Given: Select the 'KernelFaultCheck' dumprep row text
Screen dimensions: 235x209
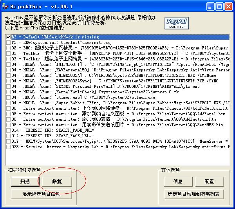Looking at the screenshot, I should (x=95, y=92).
